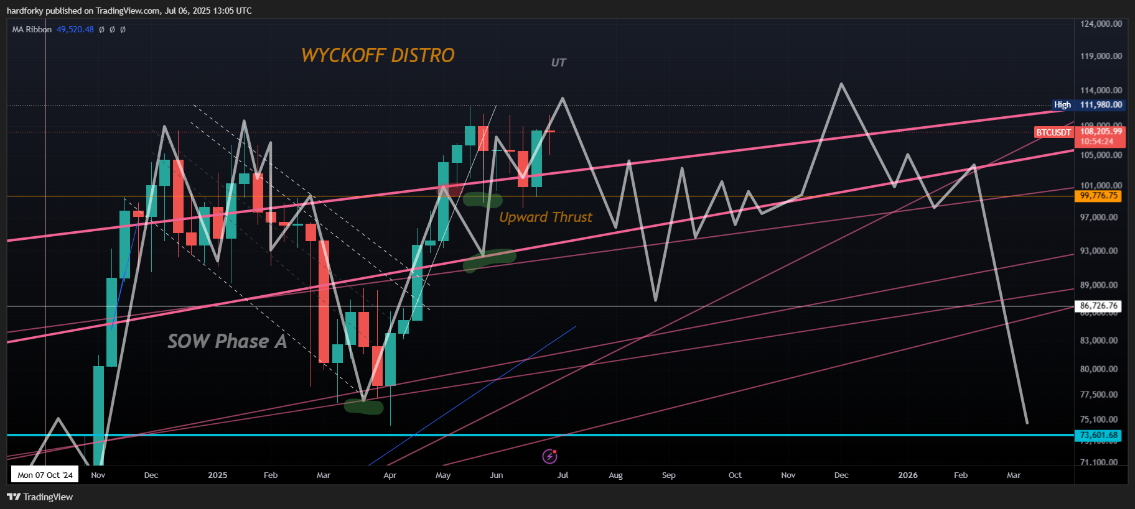Screen dimensions: 1135x509
Task: Click the 119,000.00 price axis label
Action: coord(1101,56)
